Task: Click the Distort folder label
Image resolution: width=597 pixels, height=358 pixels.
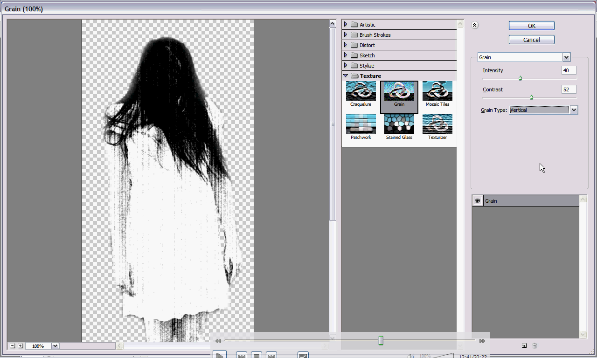Action: pos(367,45)
